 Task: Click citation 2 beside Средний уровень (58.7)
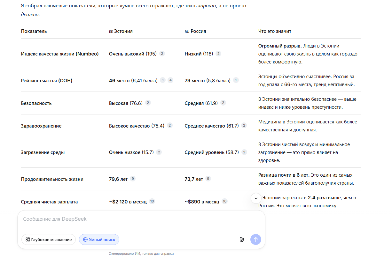(x=244, y=152)
